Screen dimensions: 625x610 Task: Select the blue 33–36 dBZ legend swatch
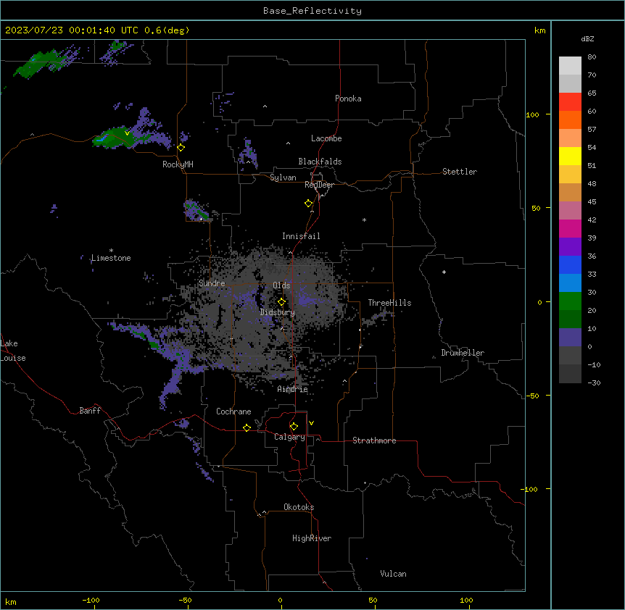(x=570, y=264)
